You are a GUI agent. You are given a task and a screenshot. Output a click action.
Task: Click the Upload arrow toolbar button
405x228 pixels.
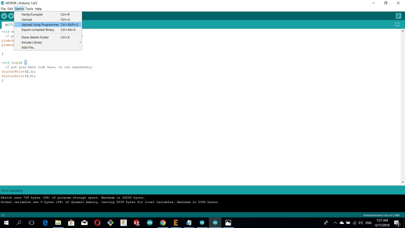pos(11,16)
